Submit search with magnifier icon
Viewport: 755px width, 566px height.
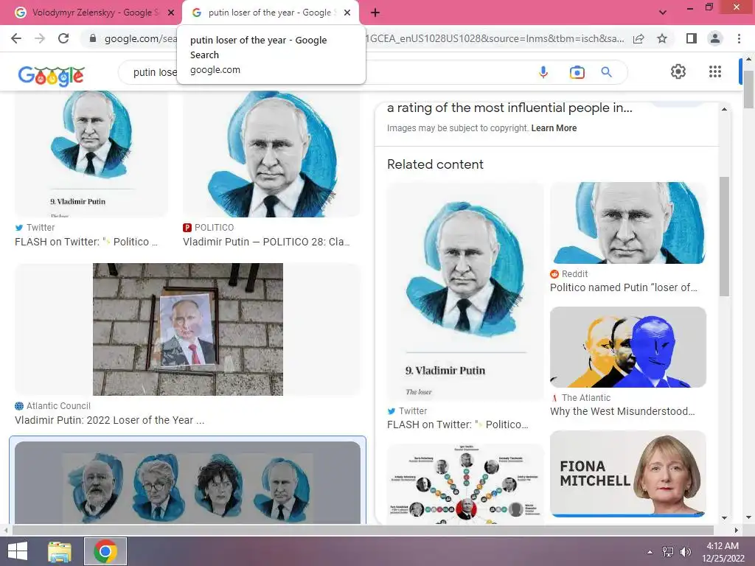click(607, 72)
